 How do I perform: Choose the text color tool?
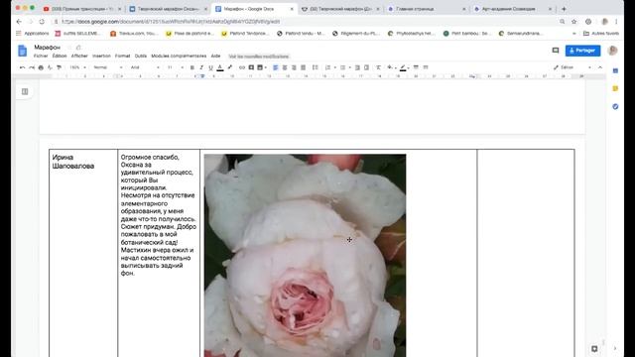220,67
